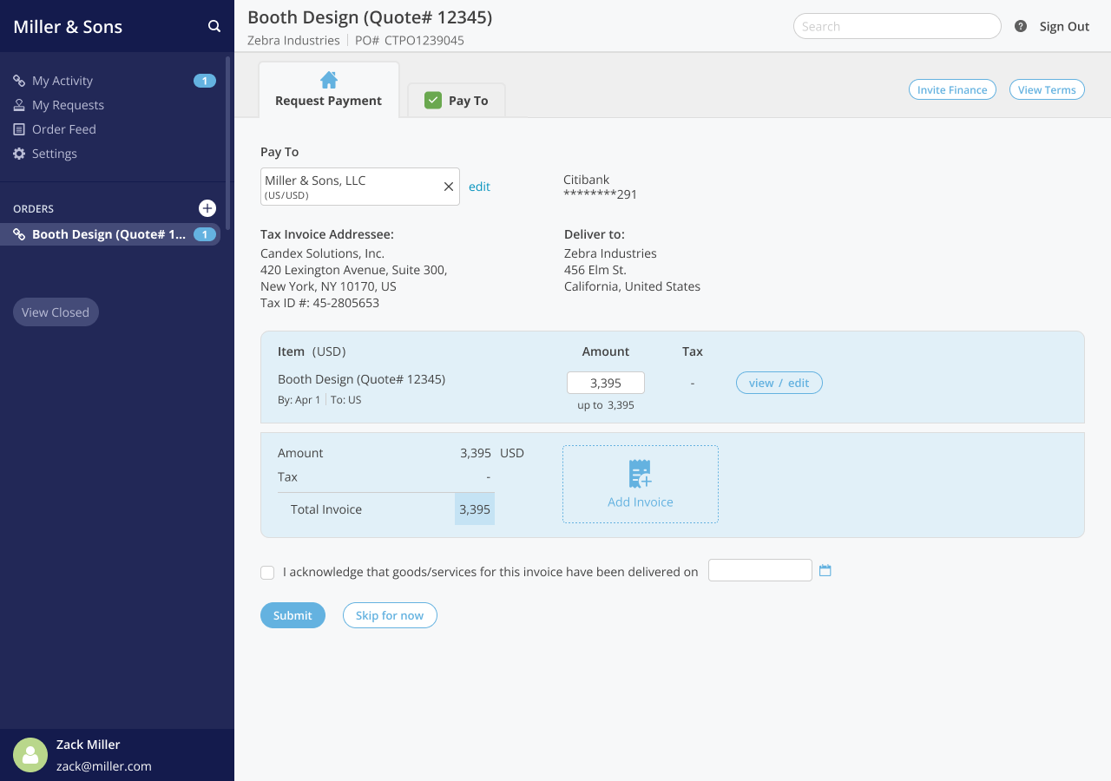Click the My Activity badge showing 1
Viewport: 1111px width, 781px height.
click(205, 81)
